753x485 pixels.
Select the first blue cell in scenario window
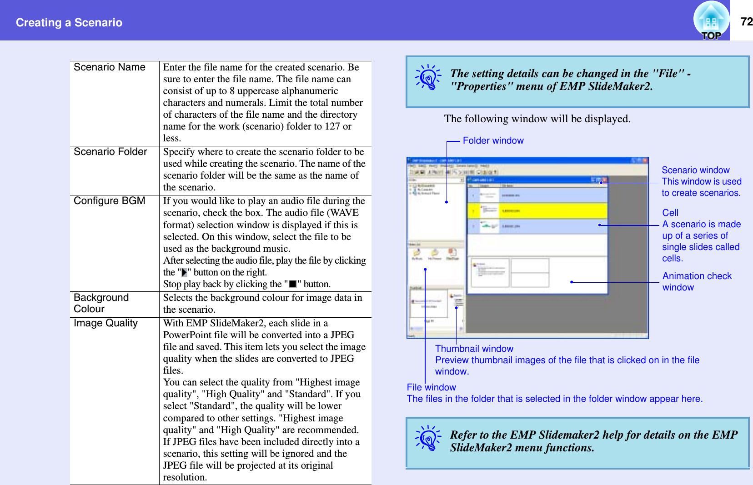tap(538, 195)
